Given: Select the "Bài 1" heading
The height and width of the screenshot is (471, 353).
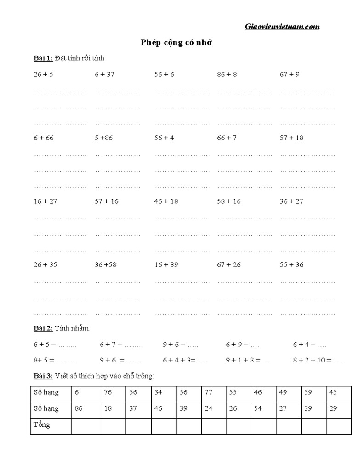Looking at the screenshot, I should pyautogui.click(x=43, y=58).
